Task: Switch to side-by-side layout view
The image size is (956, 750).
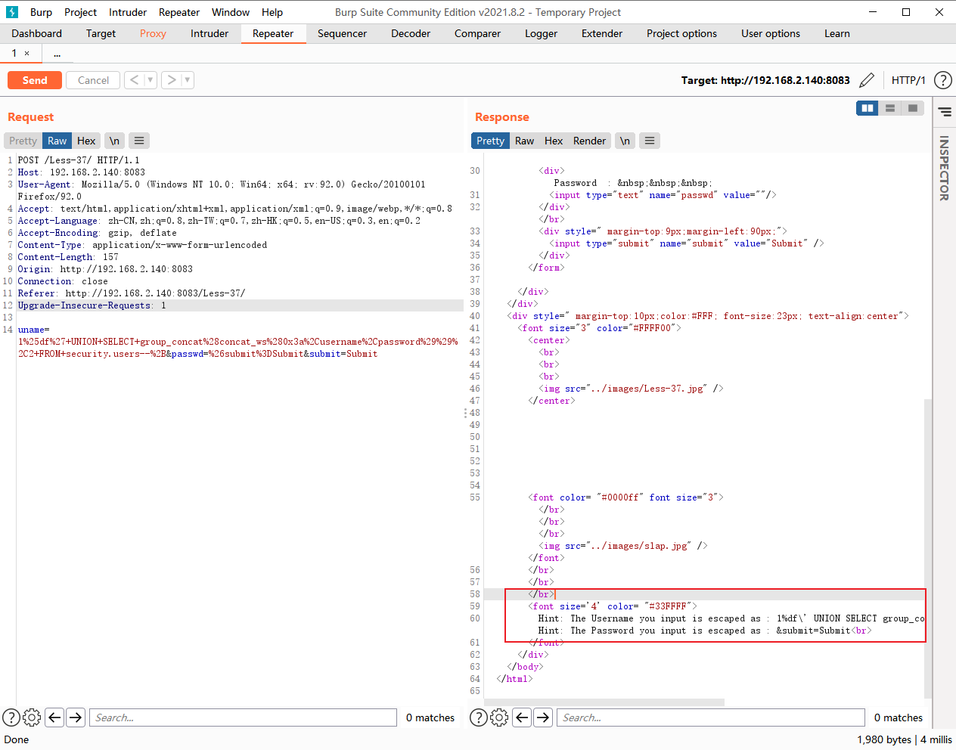Action: pyautogui.click(x=868, y=108)
